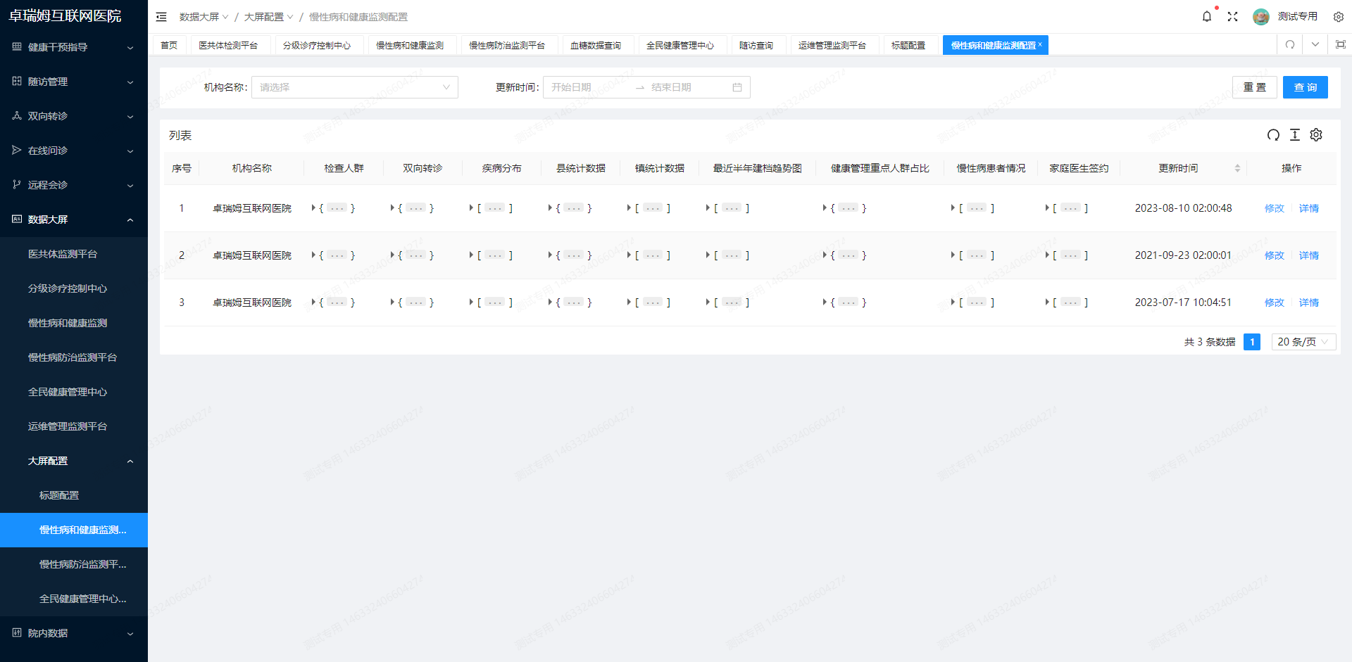Collapse the sidebar using the menu icon
This screenshot has width=1352, height=662.
click(161, 16)
